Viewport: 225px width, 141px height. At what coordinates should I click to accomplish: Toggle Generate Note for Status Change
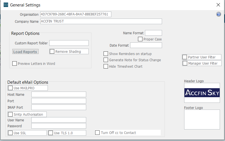106,60
